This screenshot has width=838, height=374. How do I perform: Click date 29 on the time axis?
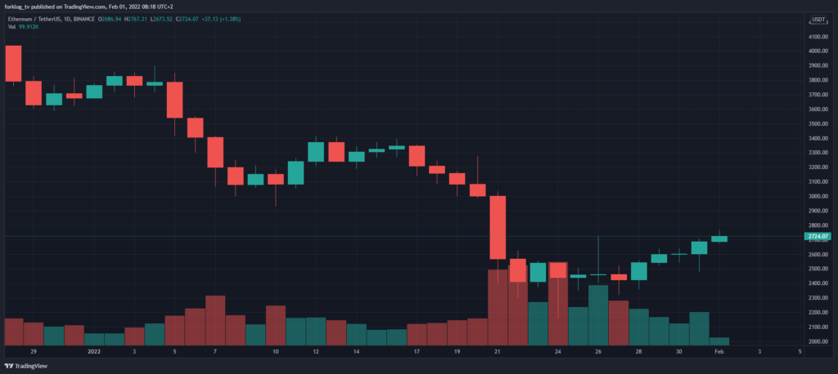coord(34,351)
